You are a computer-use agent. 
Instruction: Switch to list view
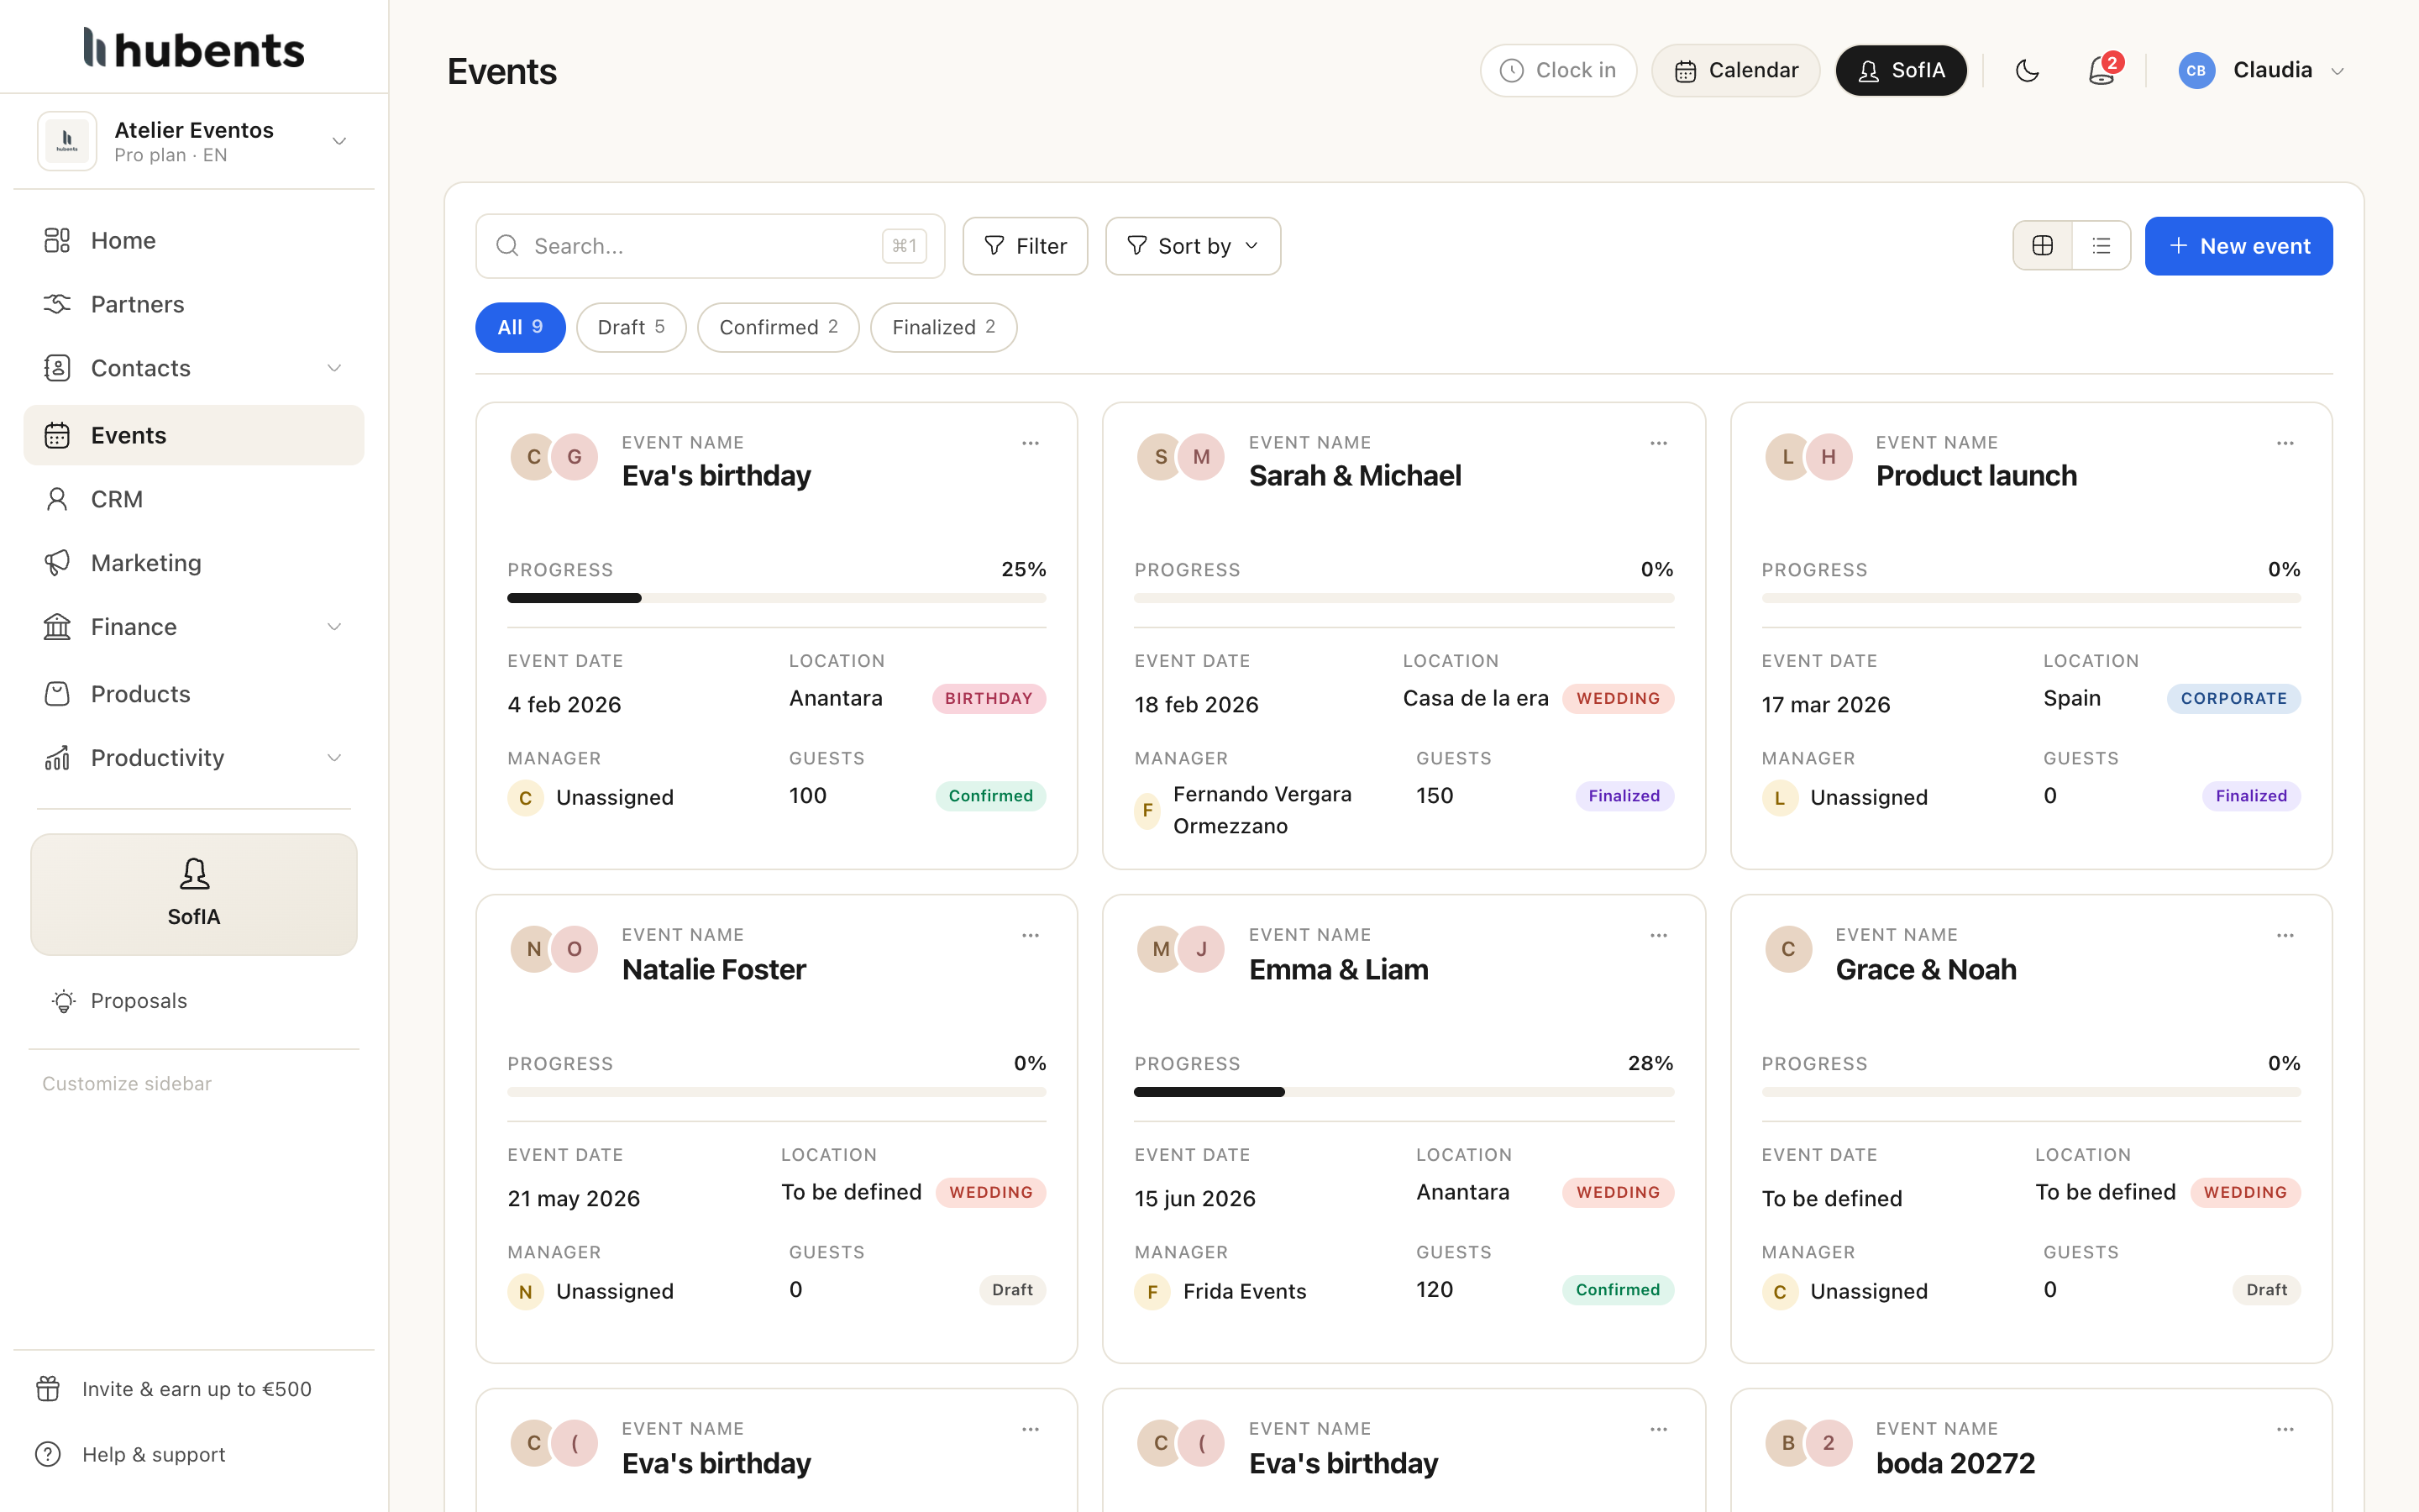click(2102, 246)
